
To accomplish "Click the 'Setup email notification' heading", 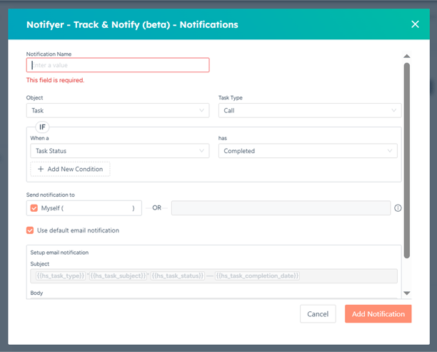I will [x=59, y=253].
